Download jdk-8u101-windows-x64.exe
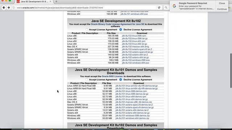The width and height of the screenshot is (232, 130). pos(134,14)
